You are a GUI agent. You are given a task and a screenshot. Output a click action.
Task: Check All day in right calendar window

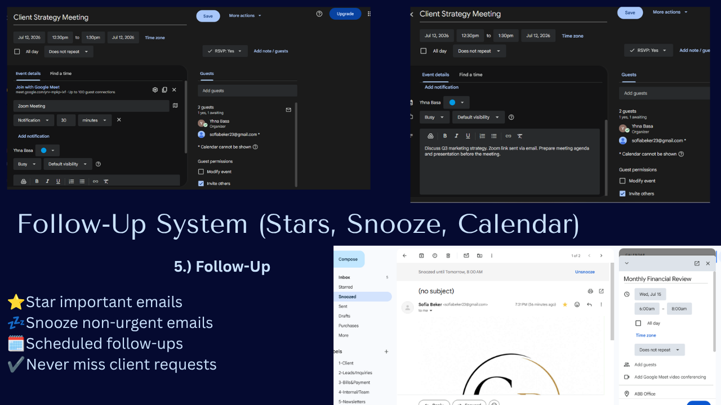tap(424, 51)
